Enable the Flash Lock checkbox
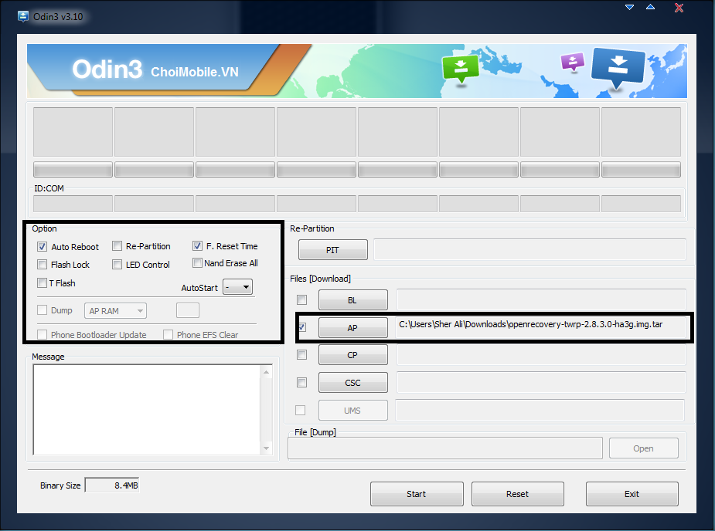This screenshot has height=531, width=715. click(x=42, y=264)
